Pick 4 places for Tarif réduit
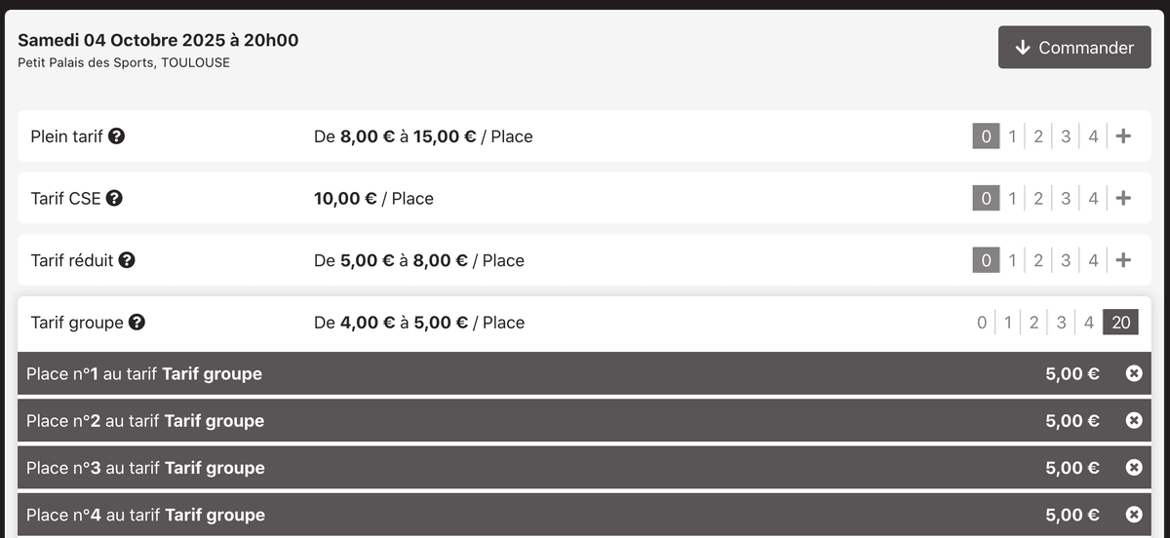Screen dimensions: 1170x538 pos(1093,260)
